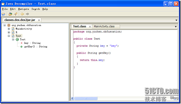Click the Java Decompiler title bar icon
The width and height of the screenshot is (181, 104).
[x=3, y=4]
